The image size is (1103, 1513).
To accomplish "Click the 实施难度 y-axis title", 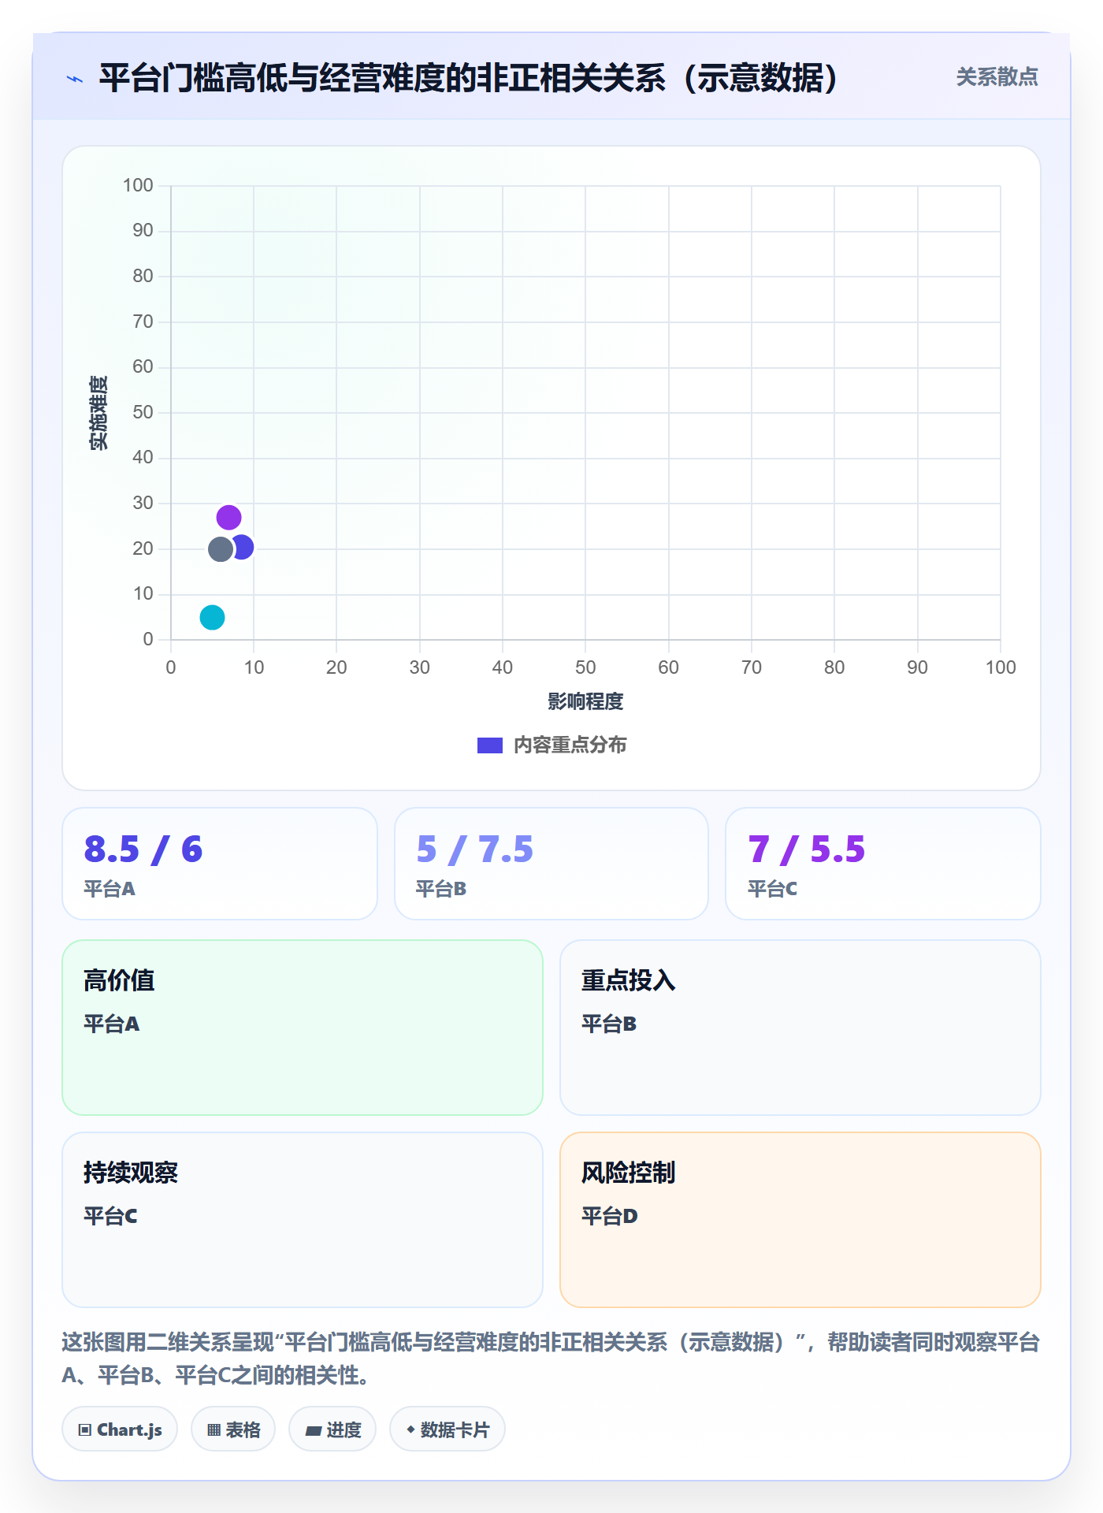I will coord(98,413).
